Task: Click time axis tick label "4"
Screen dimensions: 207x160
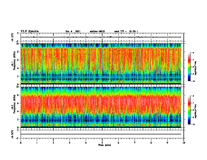Action: (x=86, y=143)
